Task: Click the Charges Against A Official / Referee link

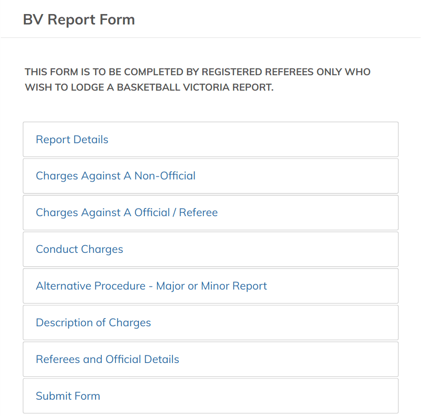Action: tap(126, 213)
